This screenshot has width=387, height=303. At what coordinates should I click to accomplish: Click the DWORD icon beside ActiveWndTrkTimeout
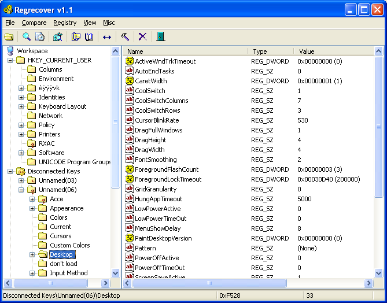tap(130, 61)
